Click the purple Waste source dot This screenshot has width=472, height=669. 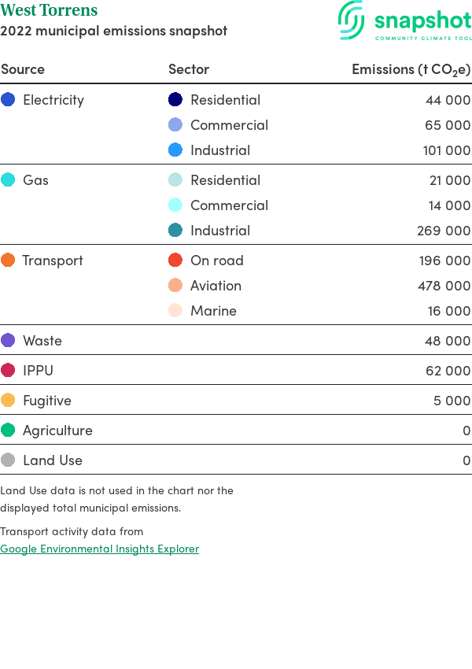pyautogui.click(x=8, y=340)
